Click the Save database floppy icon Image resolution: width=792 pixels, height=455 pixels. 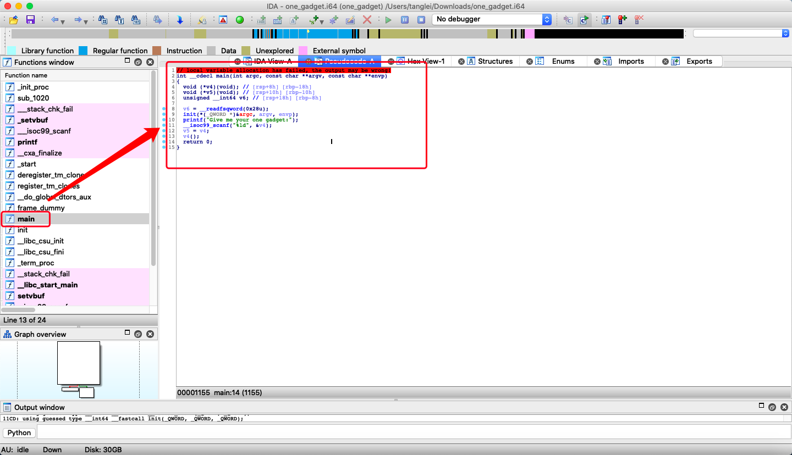(30, 20)
